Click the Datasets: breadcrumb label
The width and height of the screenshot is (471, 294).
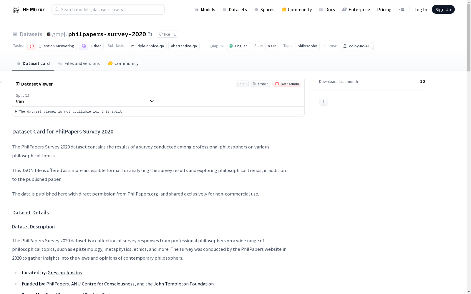click(x=32, y=34)
